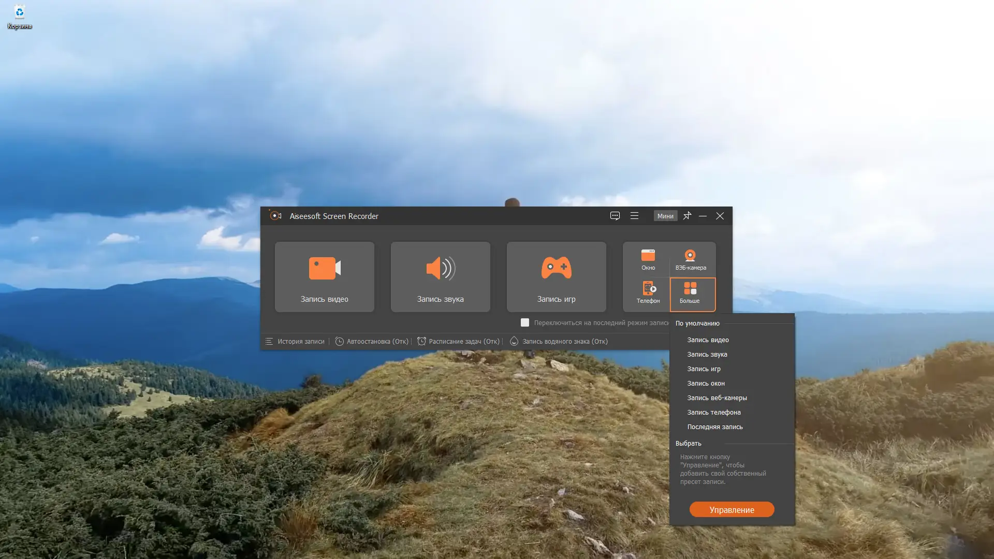Select Запись окон from default presets menu

(x=706, y=383)
